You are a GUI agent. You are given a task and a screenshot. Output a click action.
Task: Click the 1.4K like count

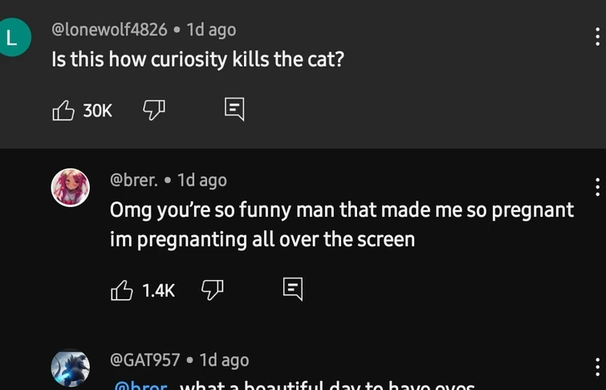(158, 290)
